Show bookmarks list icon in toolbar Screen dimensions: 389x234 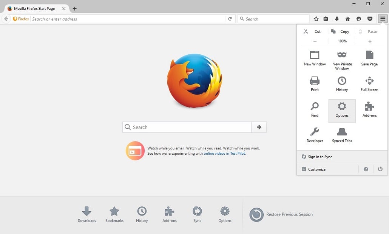(x=326, y=19)
